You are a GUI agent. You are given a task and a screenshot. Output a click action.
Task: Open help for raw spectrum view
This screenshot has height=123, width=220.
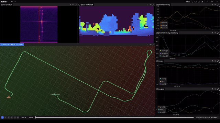(x=70, y=5)
